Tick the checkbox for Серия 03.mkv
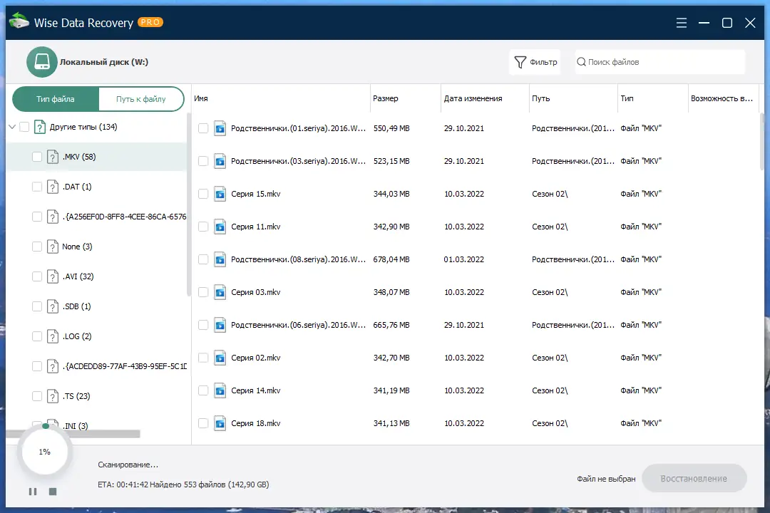The width and height of the screenshot is (770, 513). [x=202, y=292]
